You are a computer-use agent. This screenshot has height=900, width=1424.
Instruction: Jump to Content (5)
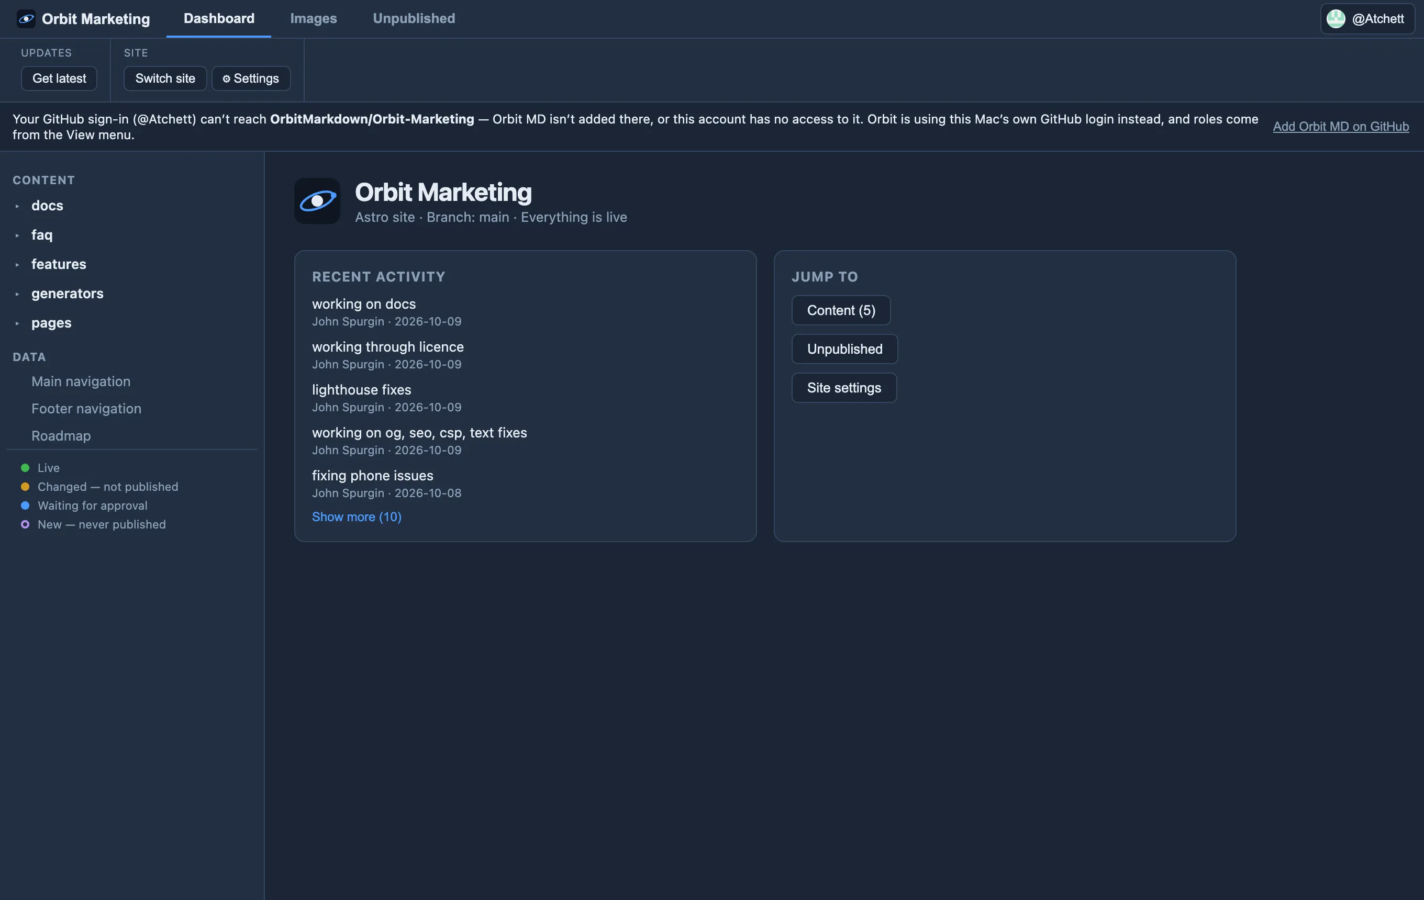(841, 310)
